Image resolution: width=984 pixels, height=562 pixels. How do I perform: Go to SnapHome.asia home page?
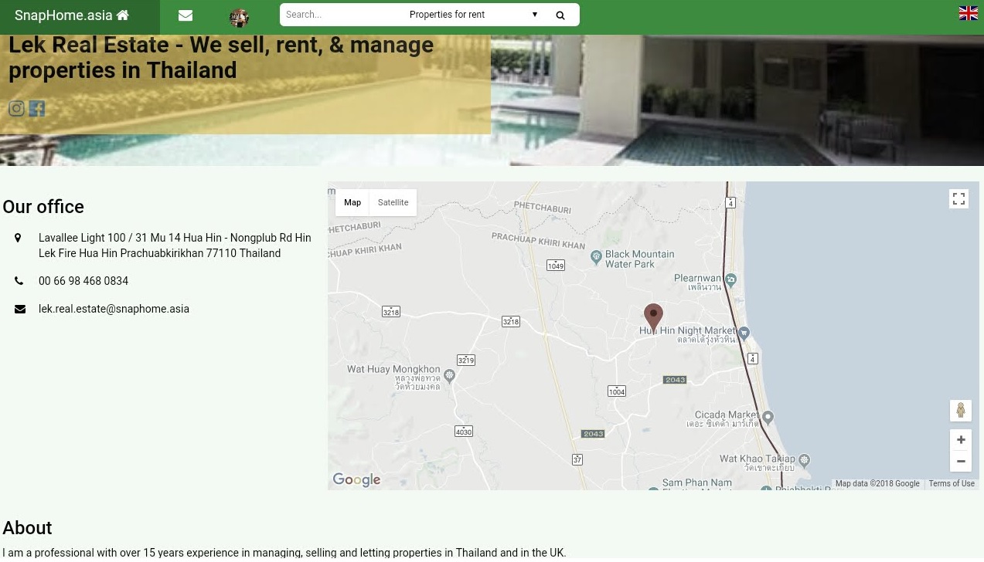tap(72, 15)
